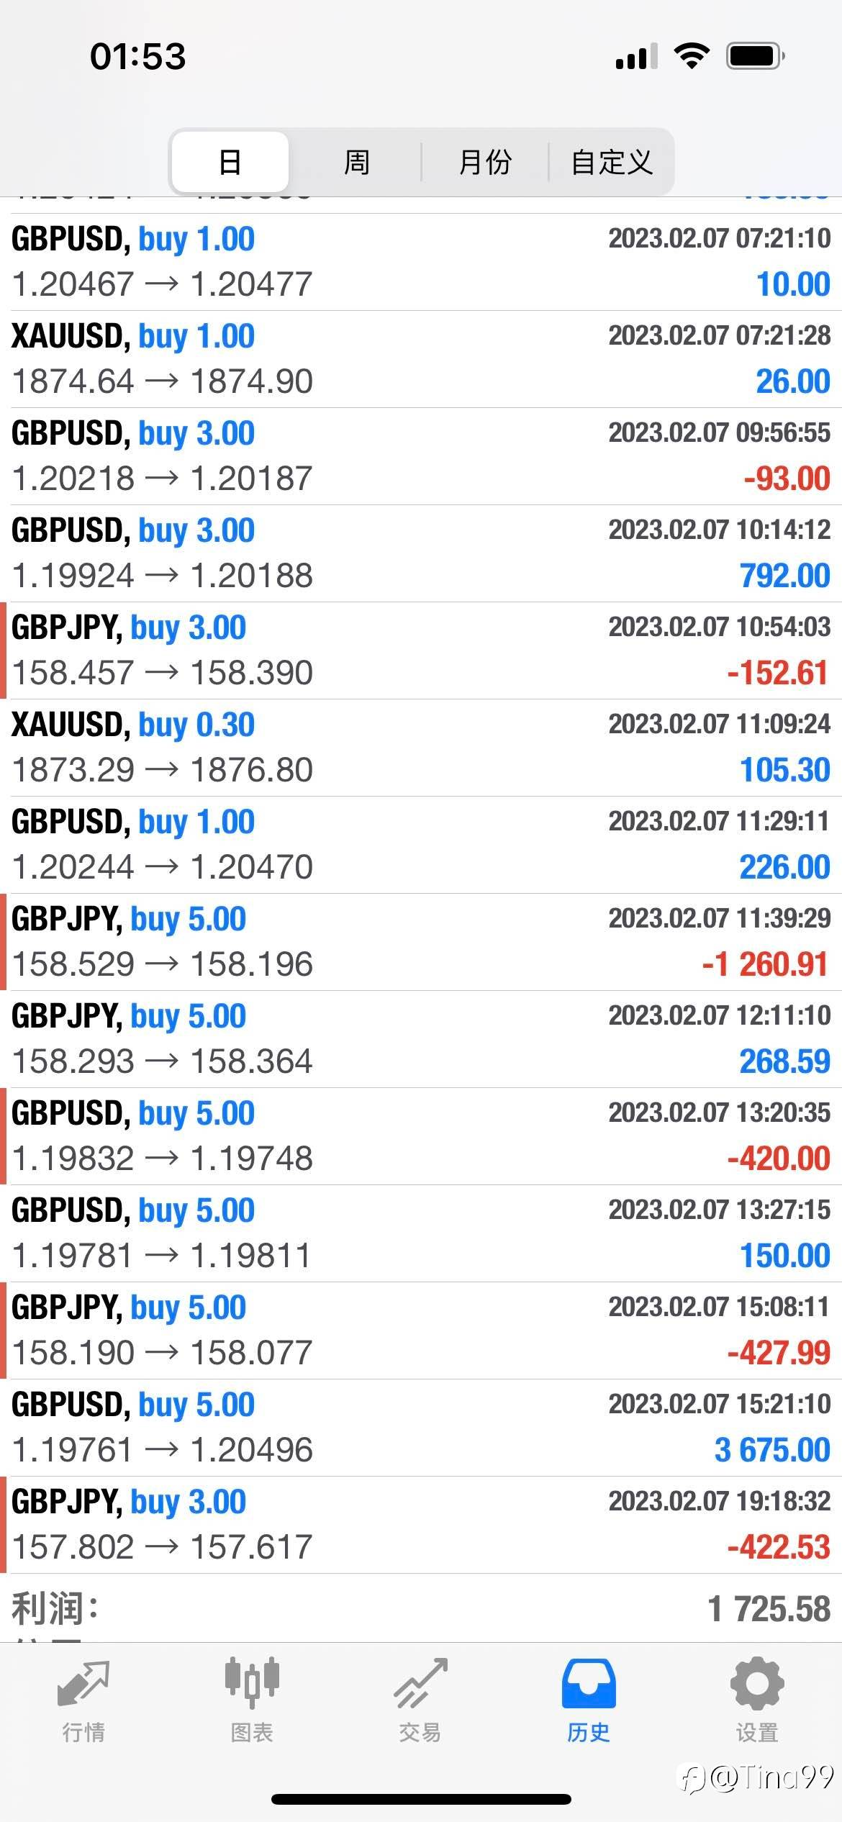The width and height of the screenshot is (842, 1822).
Task: Choose the 自定义 custom period
Action: [x=612, y=162]
